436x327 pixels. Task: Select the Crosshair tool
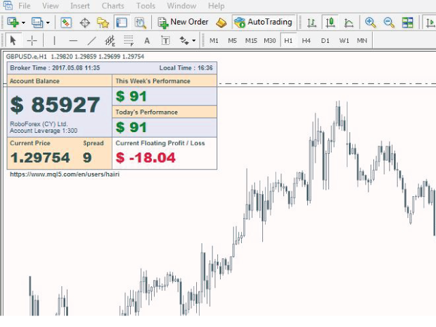(31, 41)
